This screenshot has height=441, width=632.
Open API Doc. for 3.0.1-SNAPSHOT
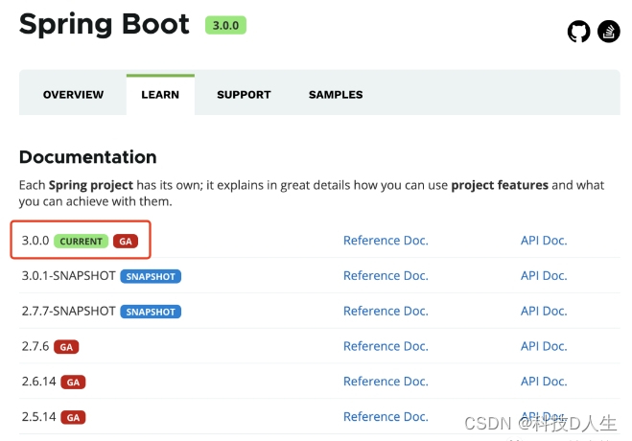[544, 276]
